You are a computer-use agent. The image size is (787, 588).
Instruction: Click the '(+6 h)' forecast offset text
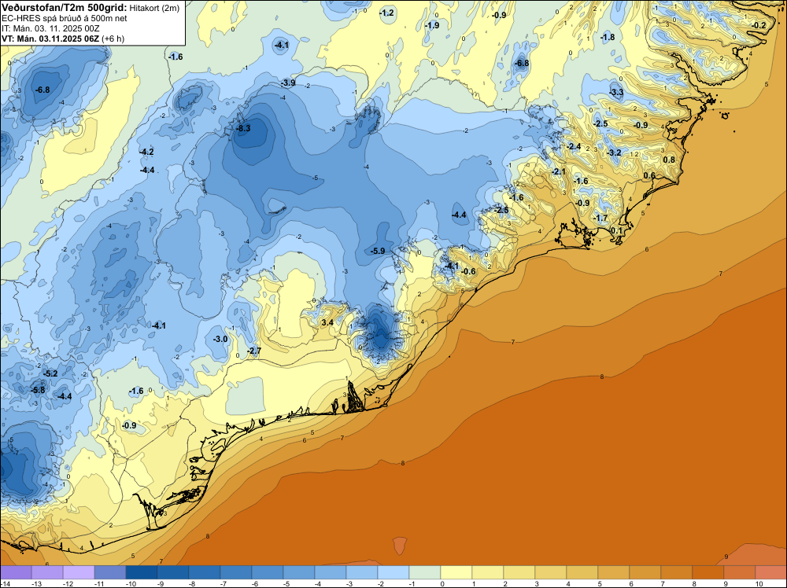point(113,39)
